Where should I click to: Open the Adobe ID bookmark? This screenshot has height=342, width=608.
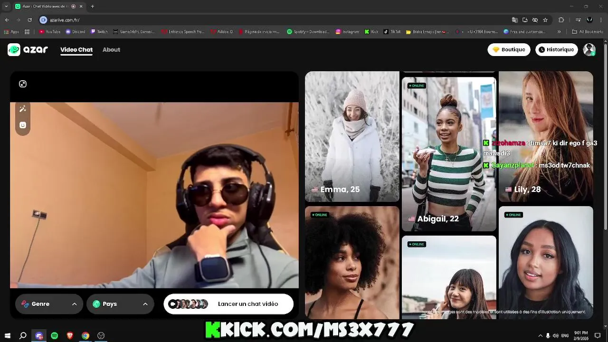[x=221, y=32]
